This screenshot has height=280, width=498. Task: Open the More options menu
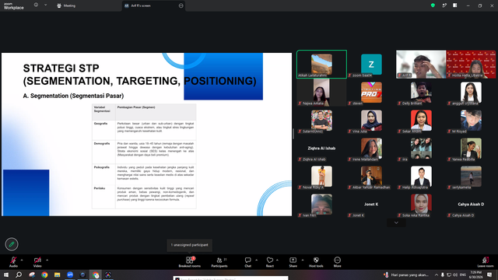coord(337,262)
